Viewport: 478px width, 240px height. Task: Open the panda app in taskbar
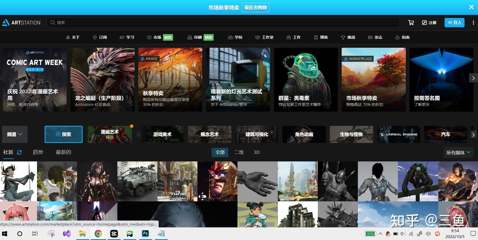click(x=130, y=234)
